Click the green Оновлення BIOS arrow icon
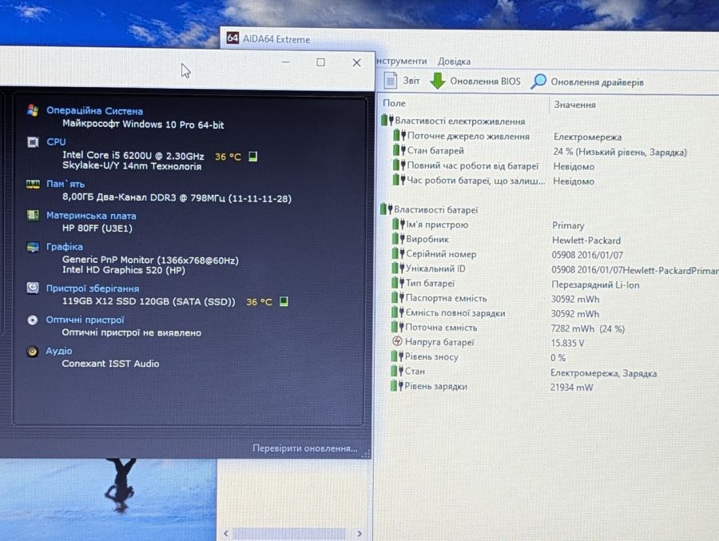 [438, 81]
